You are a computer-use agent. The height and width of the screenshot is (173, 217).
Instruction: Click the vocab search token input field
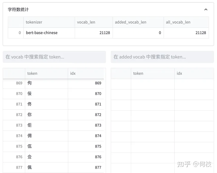pyautogui.click(x=54, y=57)
